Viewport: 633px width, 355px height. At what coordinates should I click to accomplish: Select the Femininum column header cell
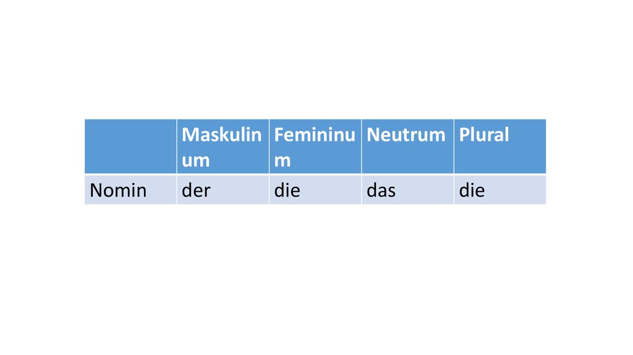(x=315, y=147)
